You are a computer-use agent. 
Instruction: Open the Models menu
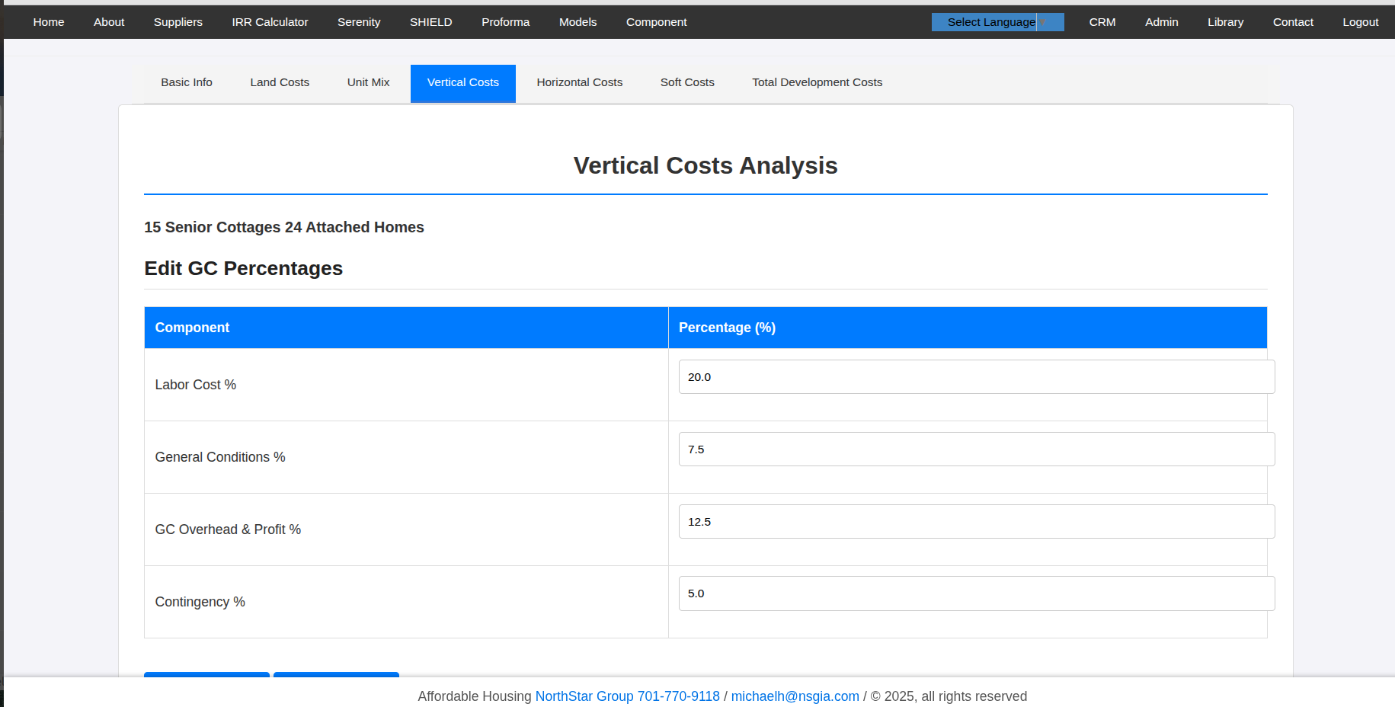[x=578, y=22]
